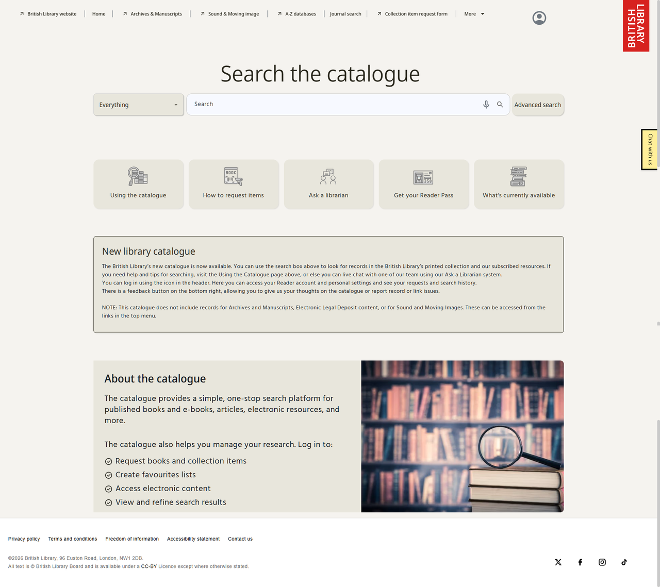Click the external arrow beside Sound & Moving image
The width and height of the screenshot is (660, 587).
click(x=203, y=14)
